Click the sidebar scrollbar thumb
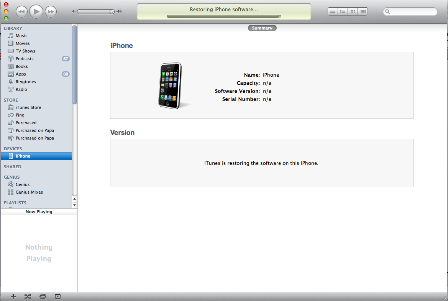 [x=75, y=65]
